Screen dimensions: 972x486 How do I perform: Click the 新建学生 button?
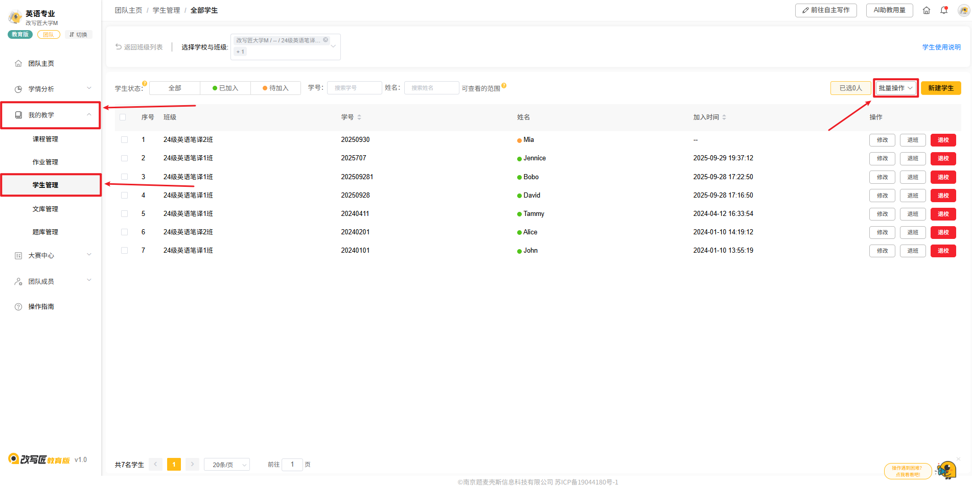coord(940,88)
